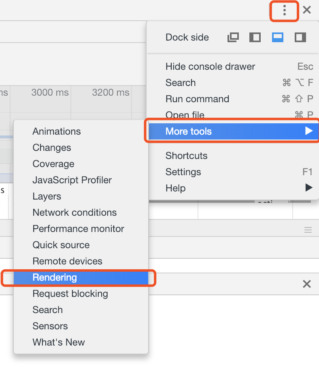Click the drawer drag handle icon
Viewport: 319px width, 378px height.
tap(308, 230)
